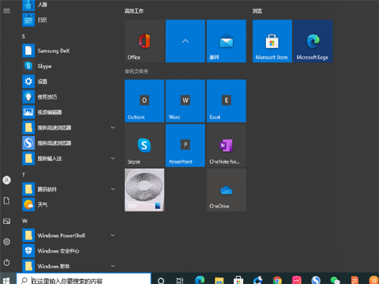379x284 pixels.
Task: Open Pictures icon in Start sidebar
Action: click(7, 222)
